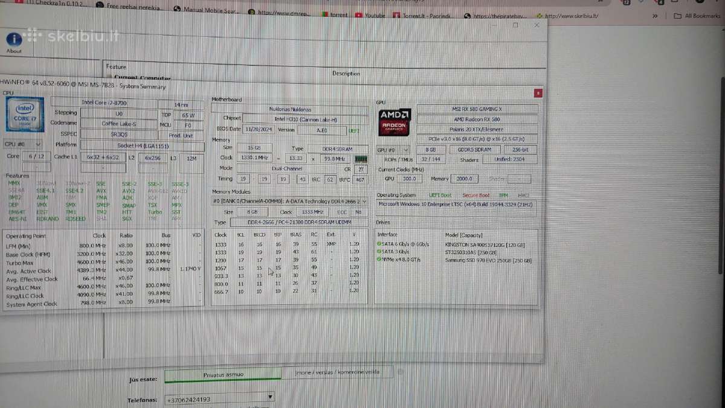The image size is (725, 408).
Task: Click the AVX2 feature label
Action: [x=128, y=190]
